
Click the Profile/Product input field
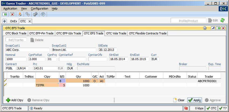point(188,21)
